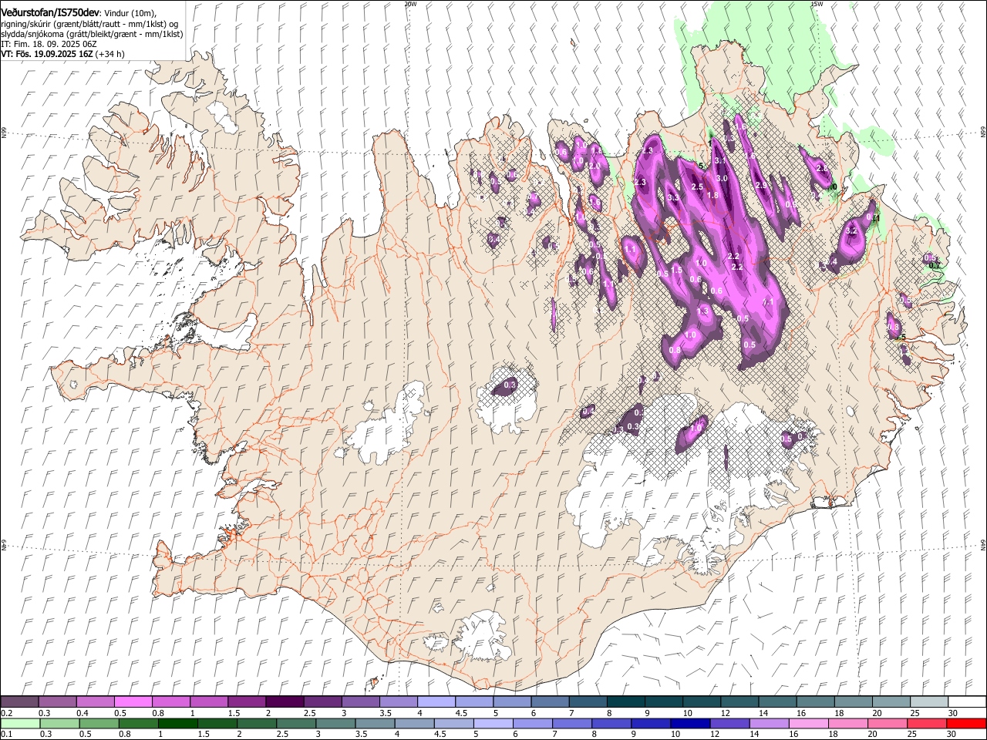The height and width of the screenshot is (740, 987).
Task: Pick the palest green 0.1–0.3 rain legend swatch
Action: 20,724
